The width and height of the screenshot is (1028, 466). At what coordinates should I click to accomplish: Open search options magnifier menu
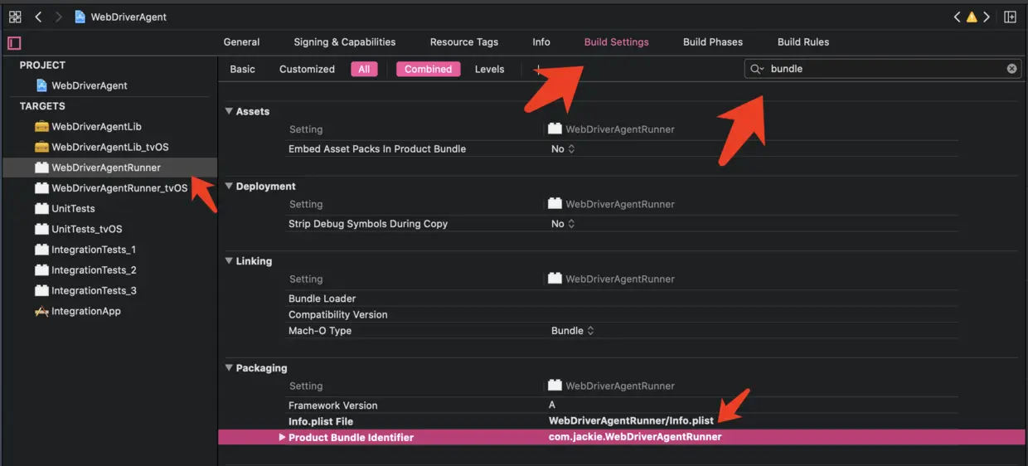click(756, 69)
